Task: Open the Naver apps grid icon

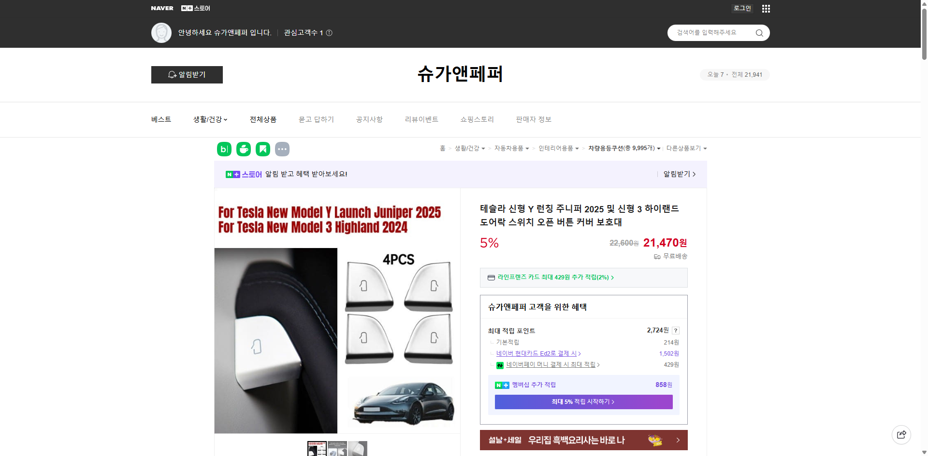Action: [766, 8]
